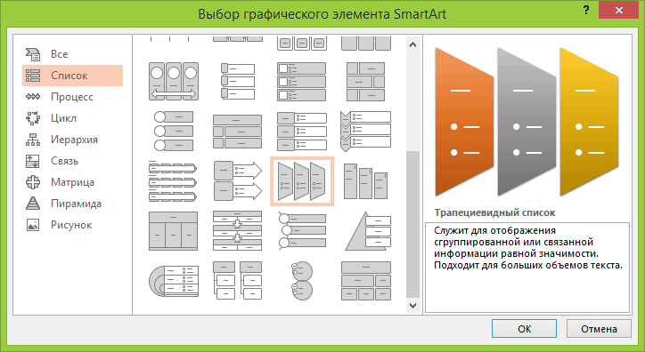Open the Матрица category

(x=72, y=182)
